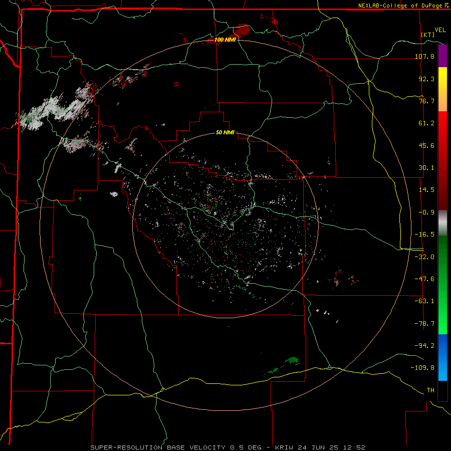
Task: Click the 61.2 velocity scale label
Action: click(426, 123)
